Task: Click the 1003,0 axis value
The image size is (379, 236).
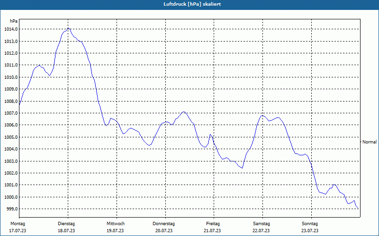Action: pyautogui.click(x=11, y=161)
